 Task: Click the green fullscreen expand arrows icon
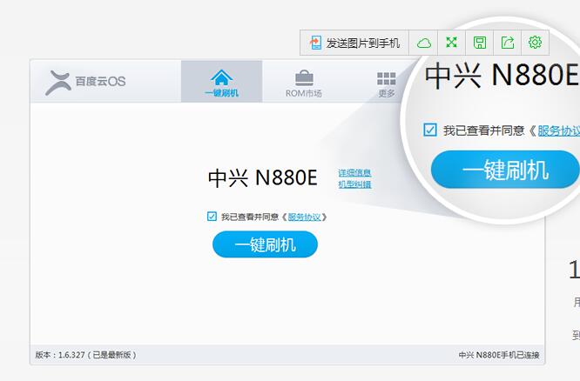(451, 43)
